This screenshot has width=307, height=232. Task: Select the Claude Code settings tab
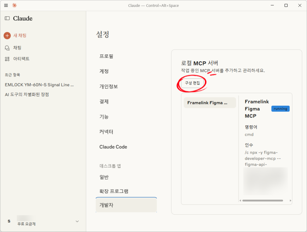pos(113,147)
